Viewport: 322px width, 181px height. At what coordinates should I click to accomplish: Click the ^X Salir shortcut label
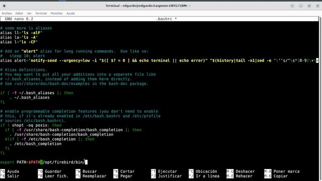[10, 176]
